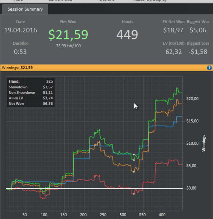Click the 350 label on the x-axis
This screenshot has height=219, width=213.
[143, 215]
